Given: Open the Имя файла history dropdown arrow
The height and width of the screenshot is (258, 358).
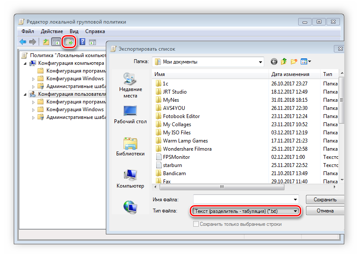Looking at the screenshot, I should coord(295,200).
